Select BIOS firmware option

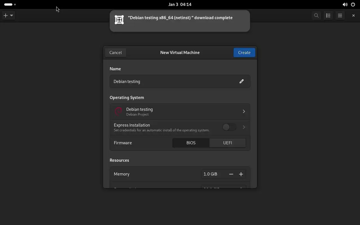click(191, 143)
